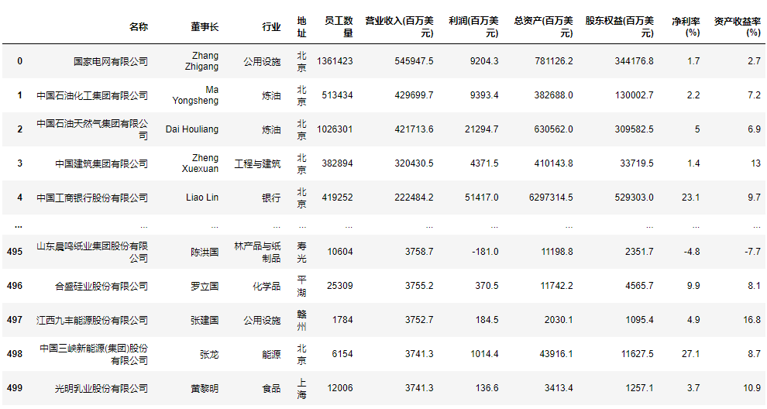Image resolution: width=767 pixels, height=409 pixels.
Task: Click revenue value 429699.7
Action: [414, 95]
